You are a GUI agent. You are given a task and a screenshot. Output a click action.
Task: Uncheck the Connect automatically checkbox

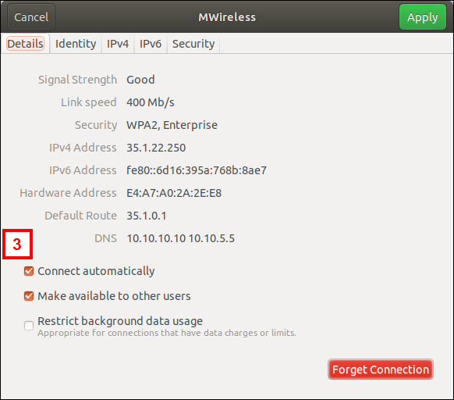point(29,271)
